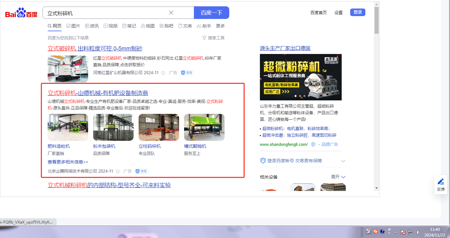The width and height of the screenshot is (450, 238).
Task: Visit www.shandongfengli.com link
Action: [284, 144]
